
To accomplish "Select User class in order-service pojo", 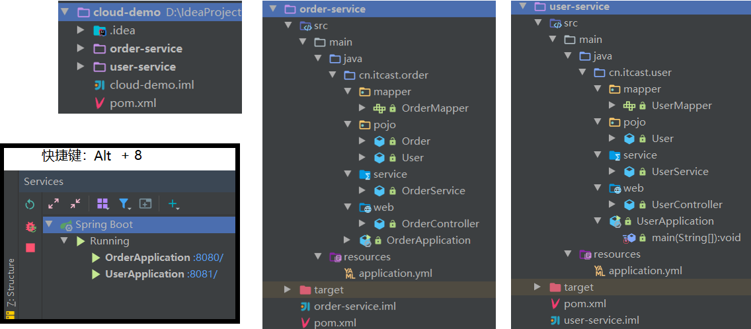I will pyautogui.click(x=413, y=157).
